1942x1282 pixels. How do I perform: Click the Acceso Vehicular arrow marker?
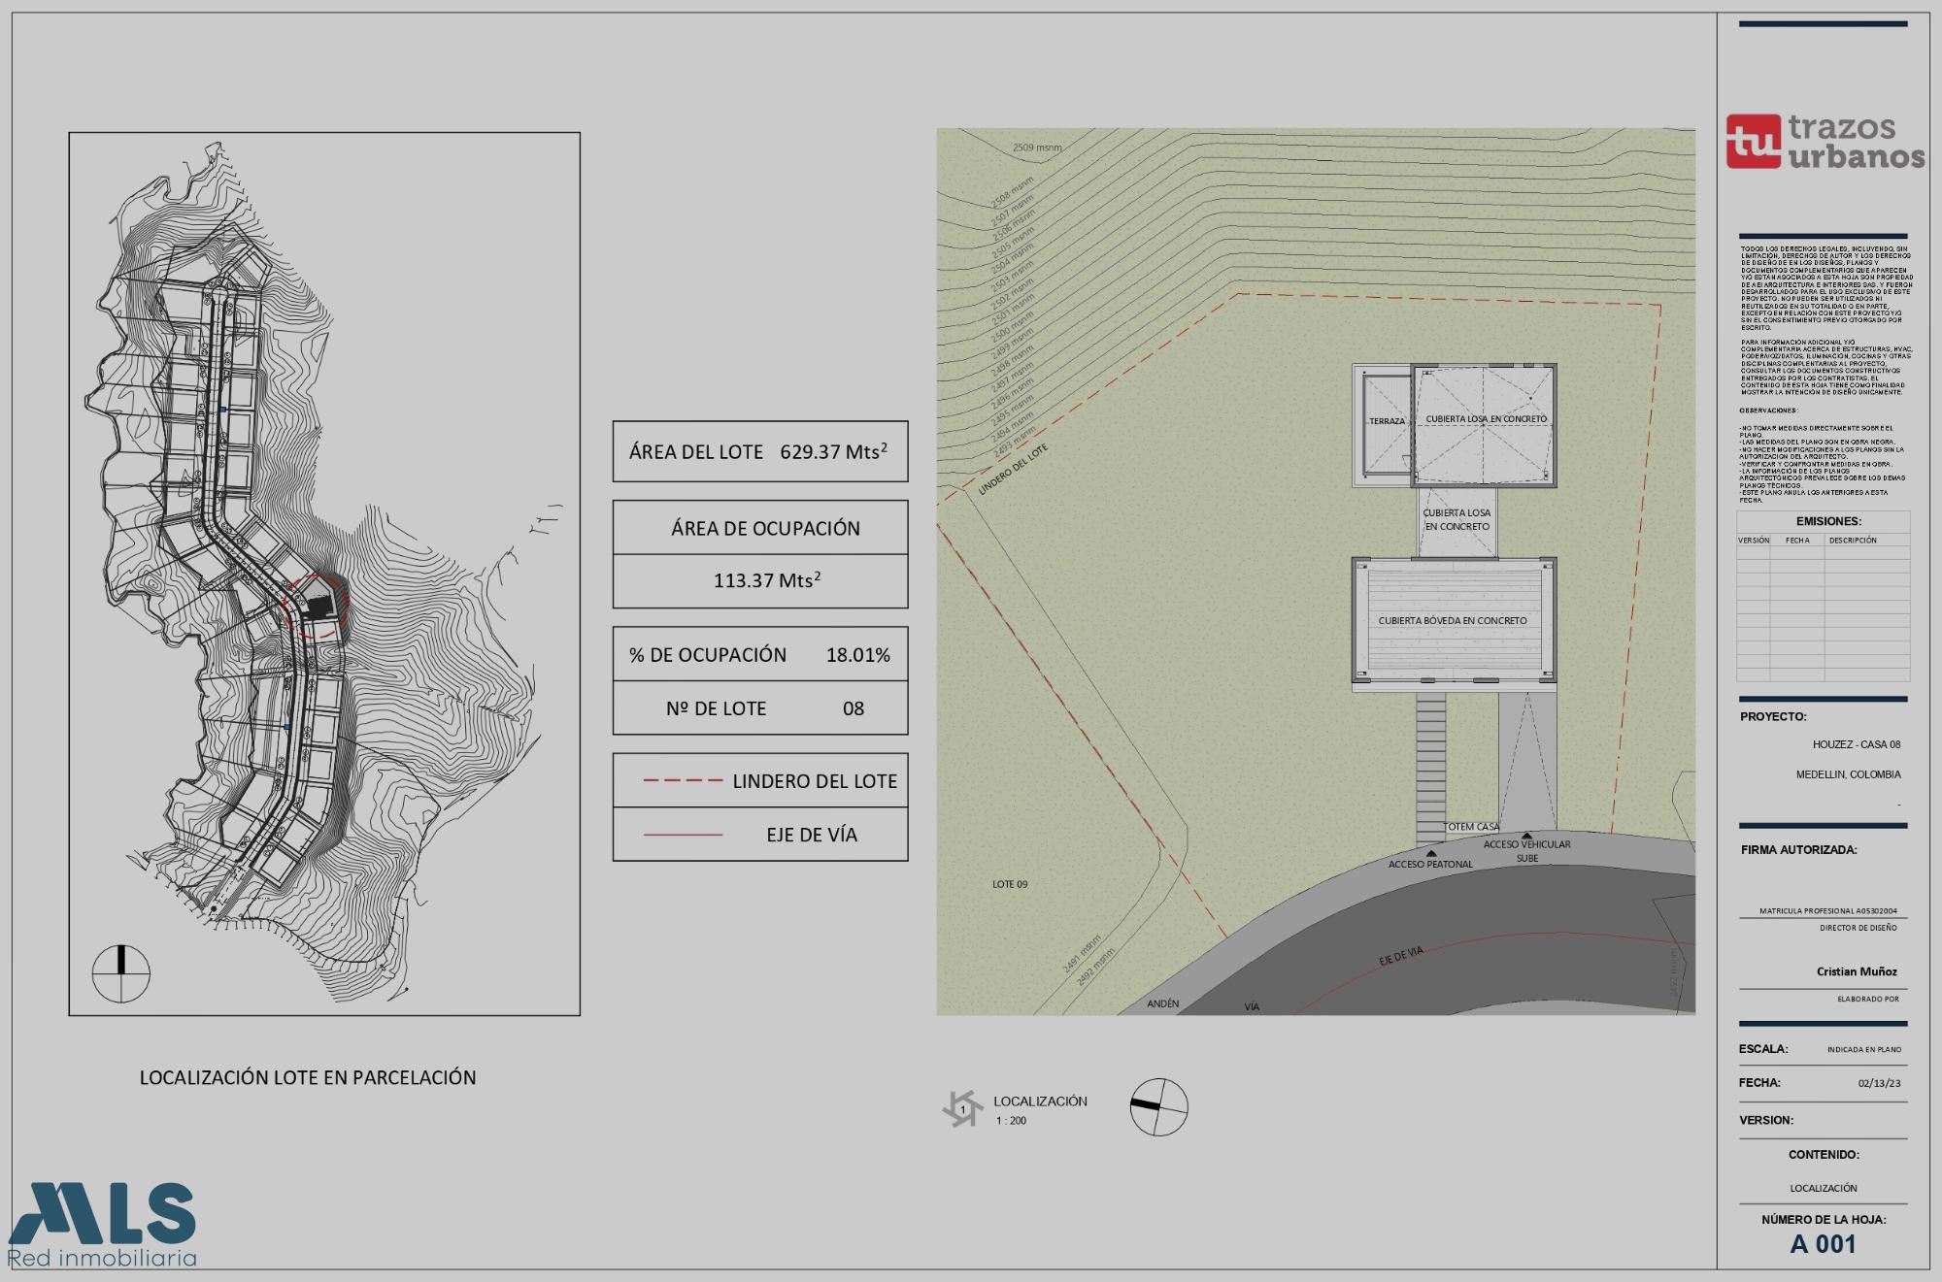coord(1527,836)
